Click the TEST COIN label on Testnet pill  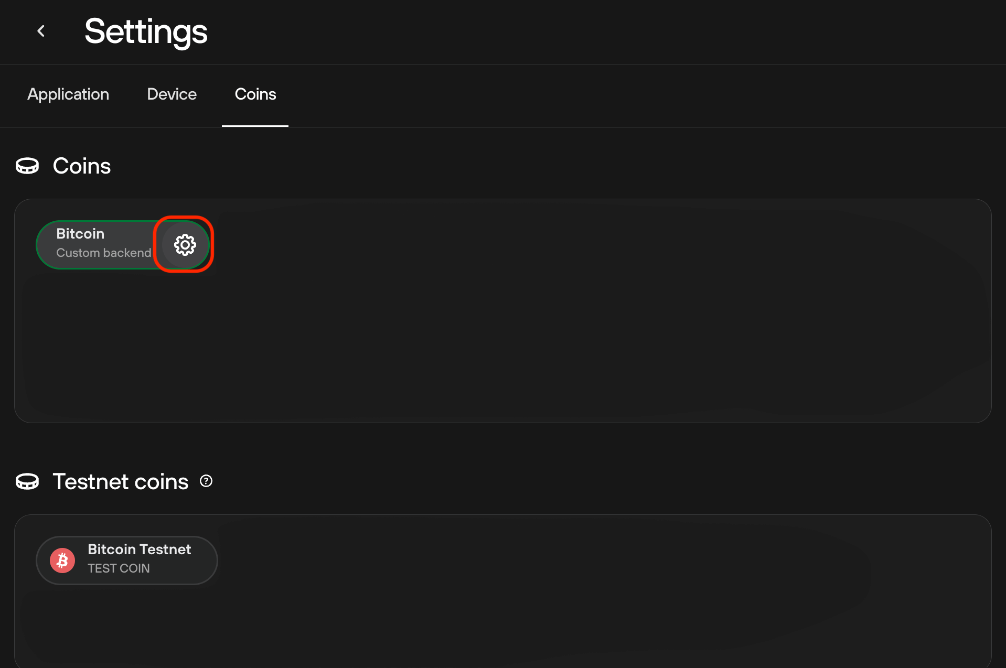[119, 569]
